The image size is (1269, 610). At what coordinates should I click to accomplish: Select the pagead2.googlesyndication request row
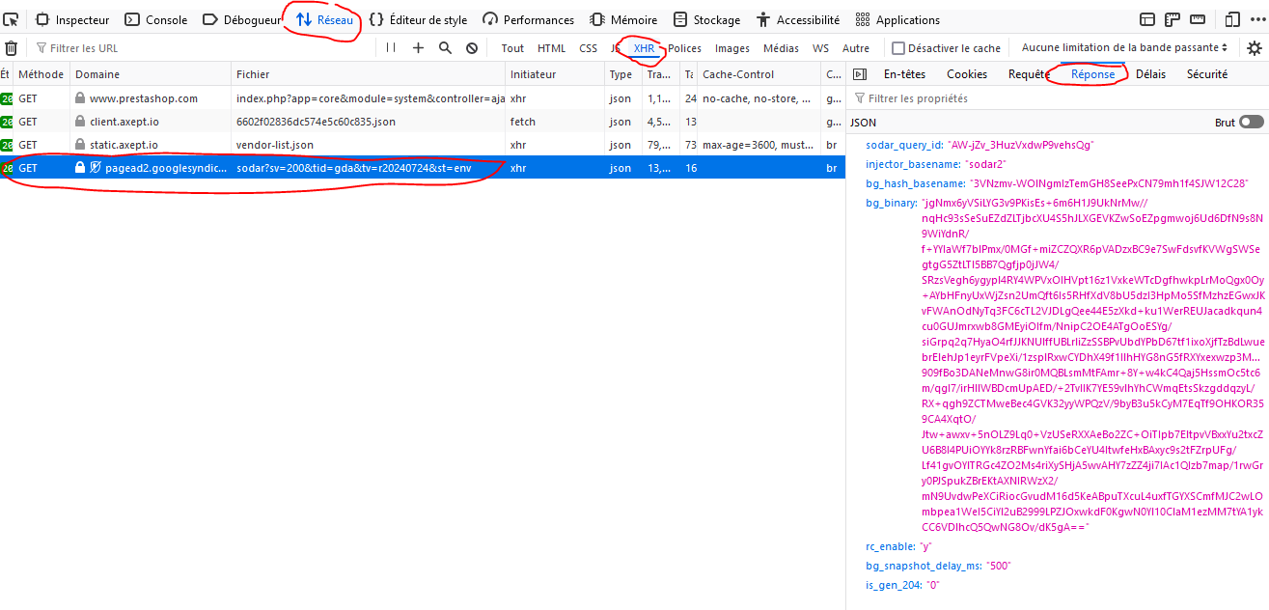click(x=423, y=168)
